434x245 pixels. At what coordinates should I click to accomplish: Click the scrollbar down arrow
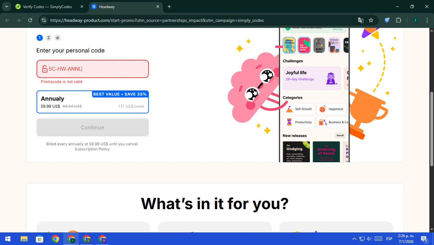pos(432,230)
